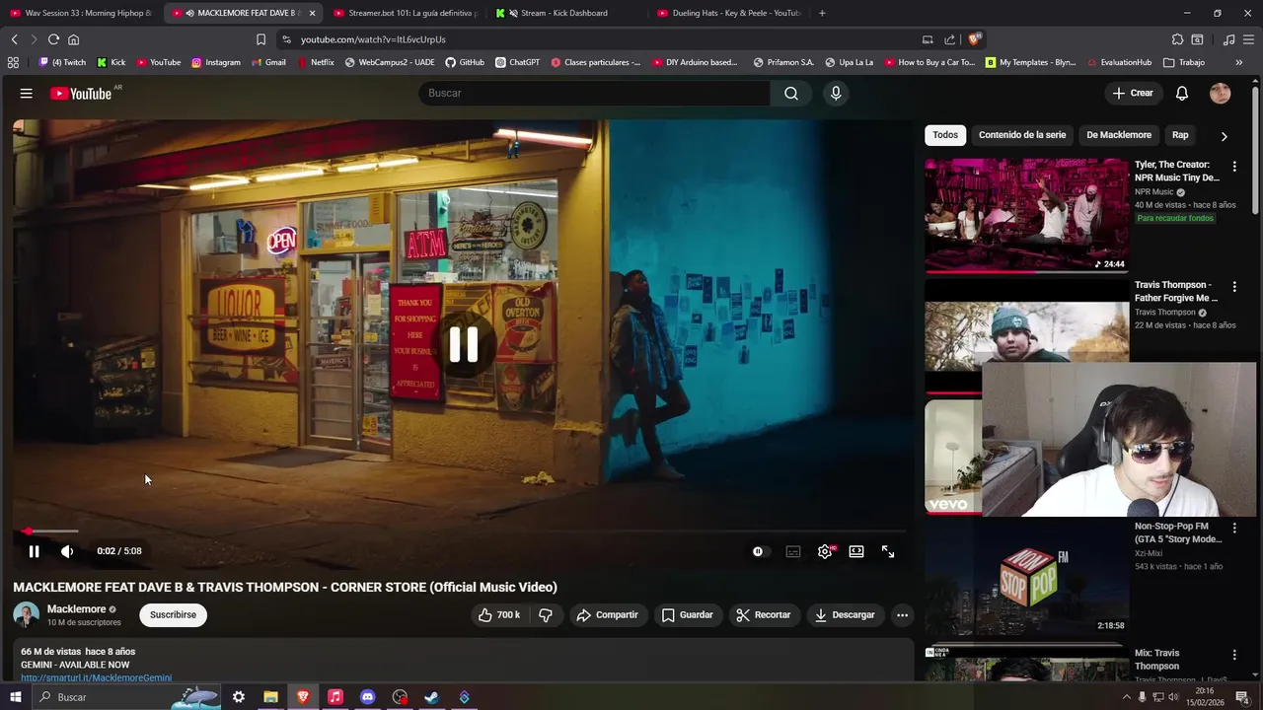Switch to Stream - Kick Dashboard tab
This screenshot has width=1263, height=710.
(566, 13)
